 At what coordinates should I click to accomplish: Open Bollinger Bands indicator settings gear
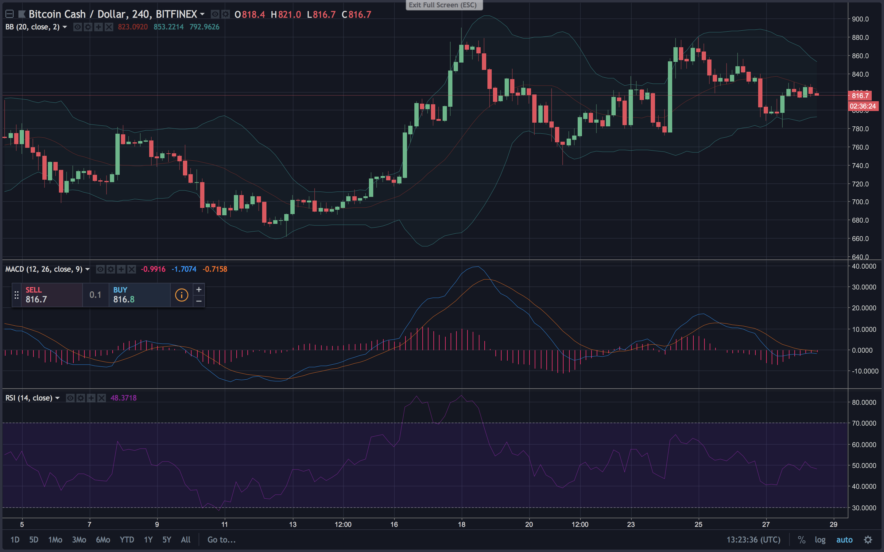pos(88,27)
